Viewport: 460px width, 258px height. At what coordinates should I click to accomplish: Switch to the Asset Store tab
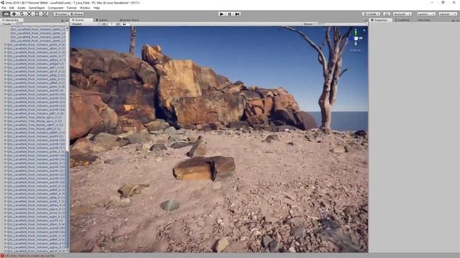point(129,20)
